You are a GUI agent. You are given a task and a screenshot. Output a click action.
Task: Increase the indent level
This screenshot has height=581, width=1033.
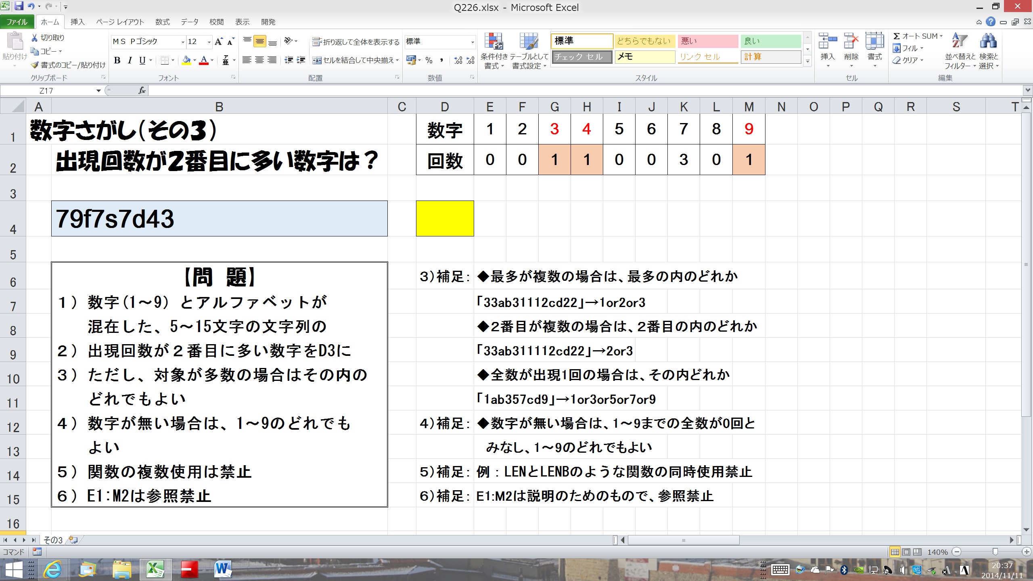301,60
